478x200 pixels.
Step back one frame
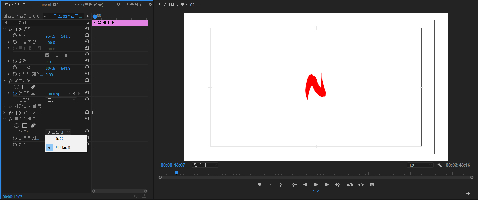click(305, 185)
